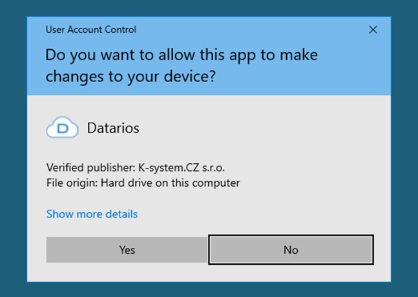Click the empty blue header area beside the title

coord(258,30)
